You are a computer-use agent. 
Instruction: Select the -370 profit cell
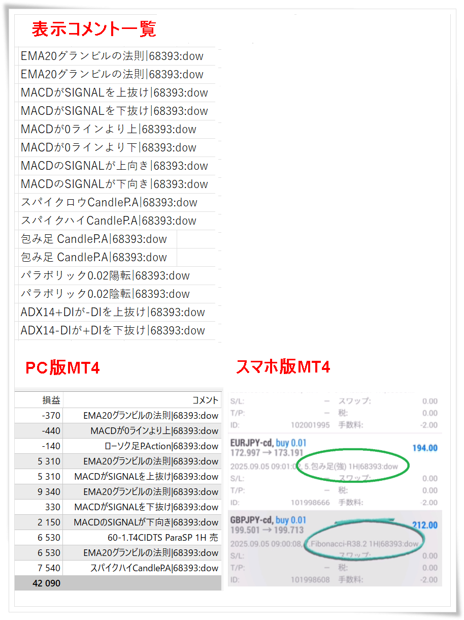point(39,416)
